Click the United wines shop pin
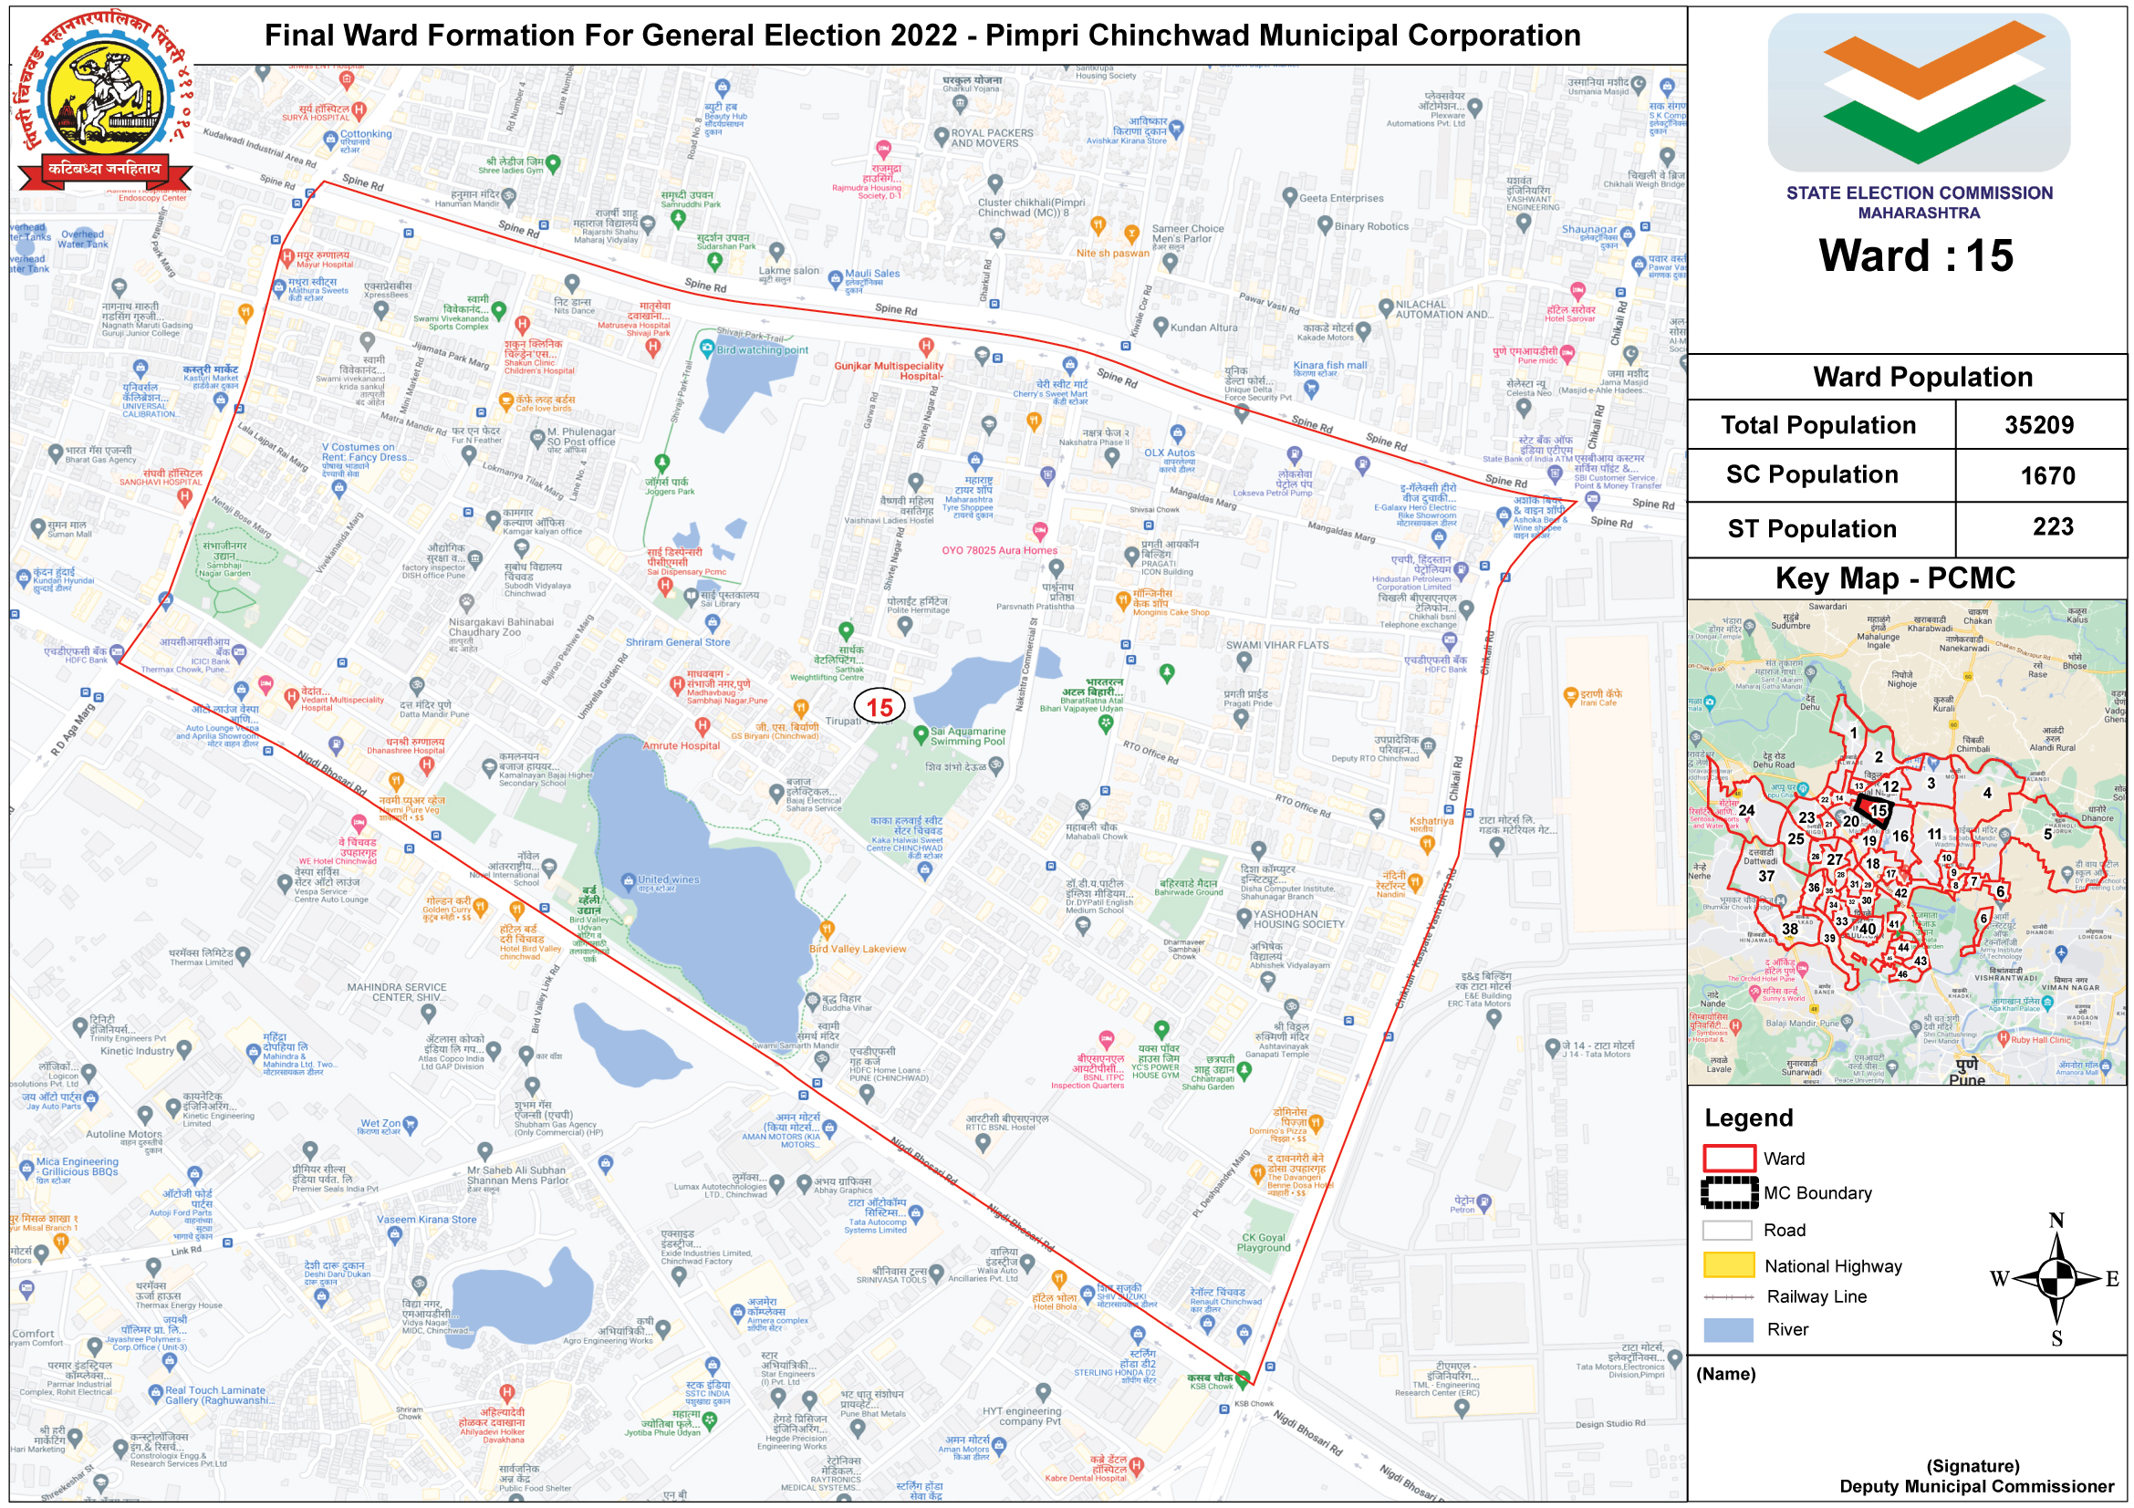The width and height of the screenshot is (2134, 1508). (x=629, y=880)
